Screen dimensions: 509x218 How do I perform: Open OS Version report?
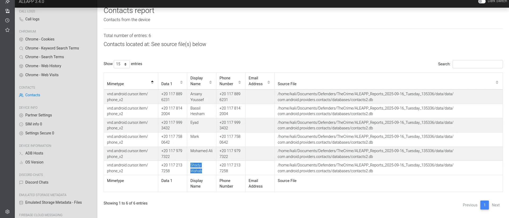tap(34, 162)
